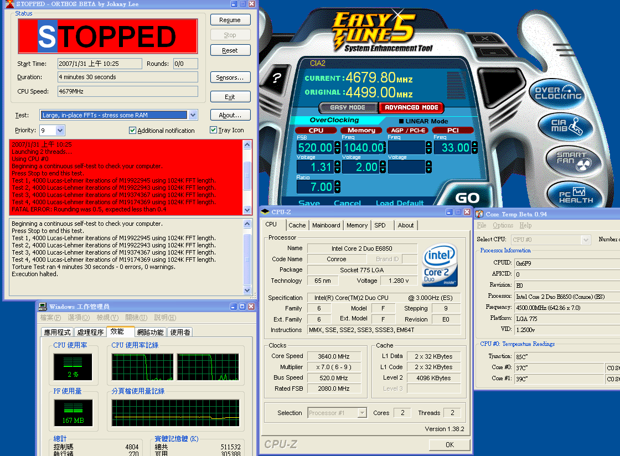Switch to the 處理程序 tab in Task Manager
This screenshot has height=456, width=620.
[90, 333]
